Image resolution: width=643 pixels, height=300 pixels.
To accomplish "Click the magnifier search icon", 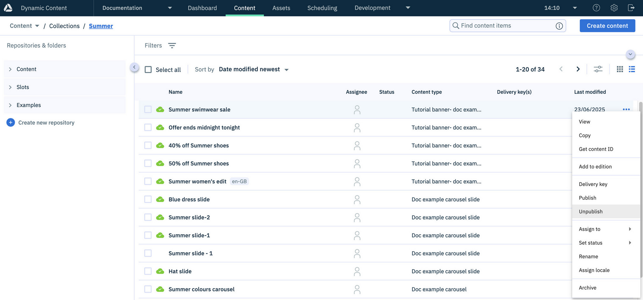I will pos(456,26).
